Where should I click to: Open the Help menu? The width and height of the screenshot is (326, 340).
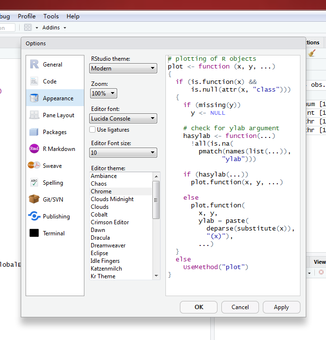pyautogui.click(x=73, y=16)
